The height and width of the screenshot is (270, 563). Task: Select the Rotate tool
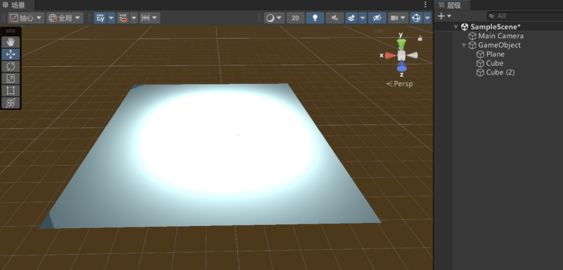point(10,66)
